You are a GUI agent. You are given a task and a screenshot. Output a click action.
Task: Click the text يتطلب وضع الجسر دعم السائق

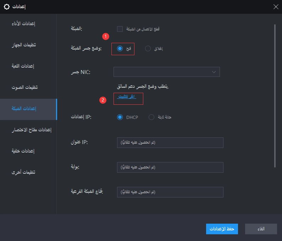(x=143, y=87)
